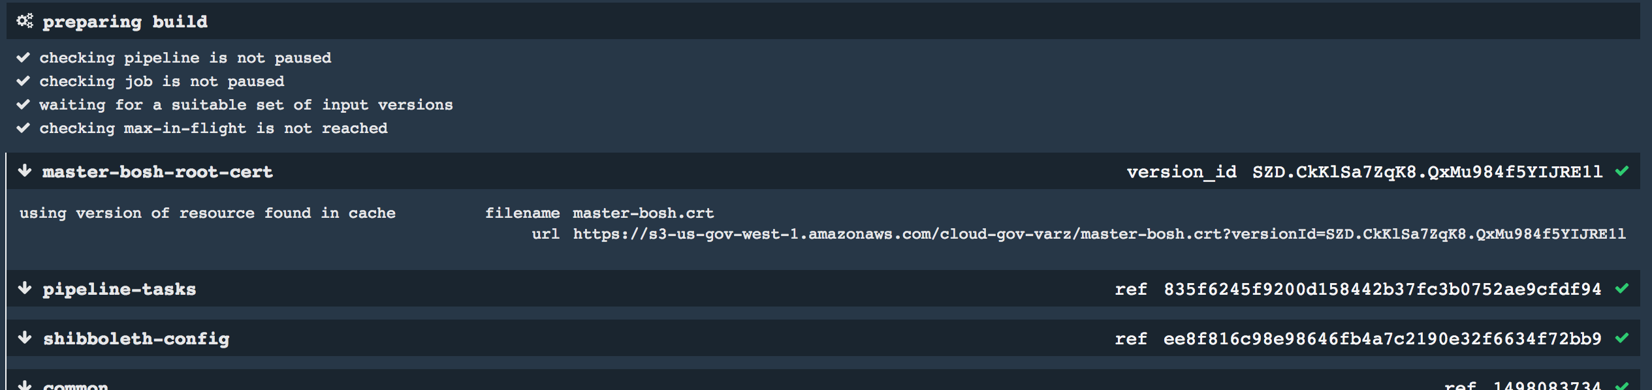Expand the pipeline-tasks step details
This screenshot has width=1652, height=390.
coord(119,290)
